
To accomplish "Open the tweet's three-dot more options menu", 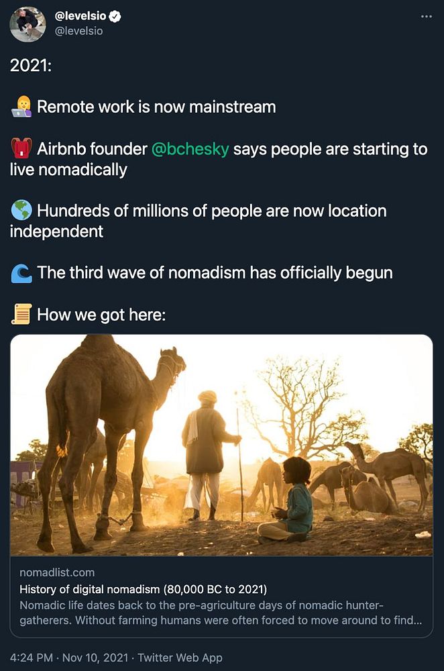I will tap(426, 17).
